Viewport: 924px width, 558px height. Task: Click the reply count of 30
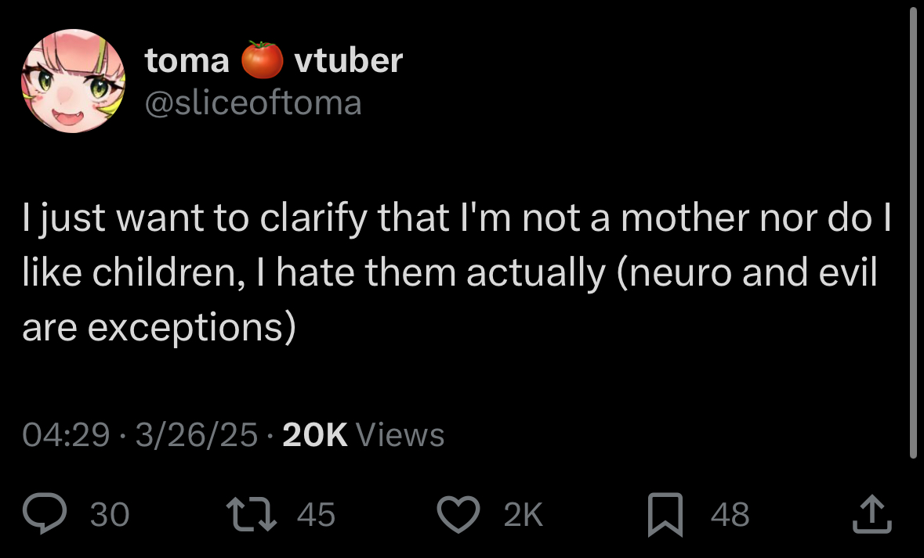pos(110,515)
